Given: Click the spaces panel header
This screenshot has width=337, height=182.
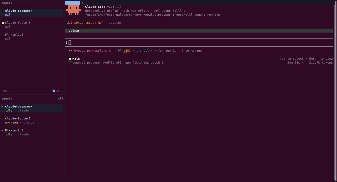Looking at the screenshot, I should [x=7, y=3].
